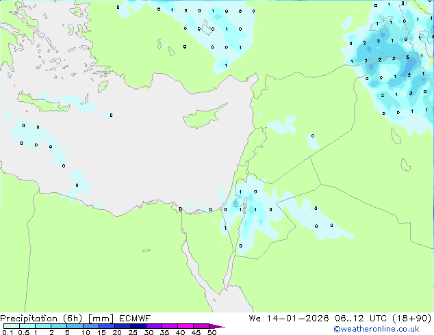
Task: Click the Cyprus island on the map
Action: [x=204, y=117]
